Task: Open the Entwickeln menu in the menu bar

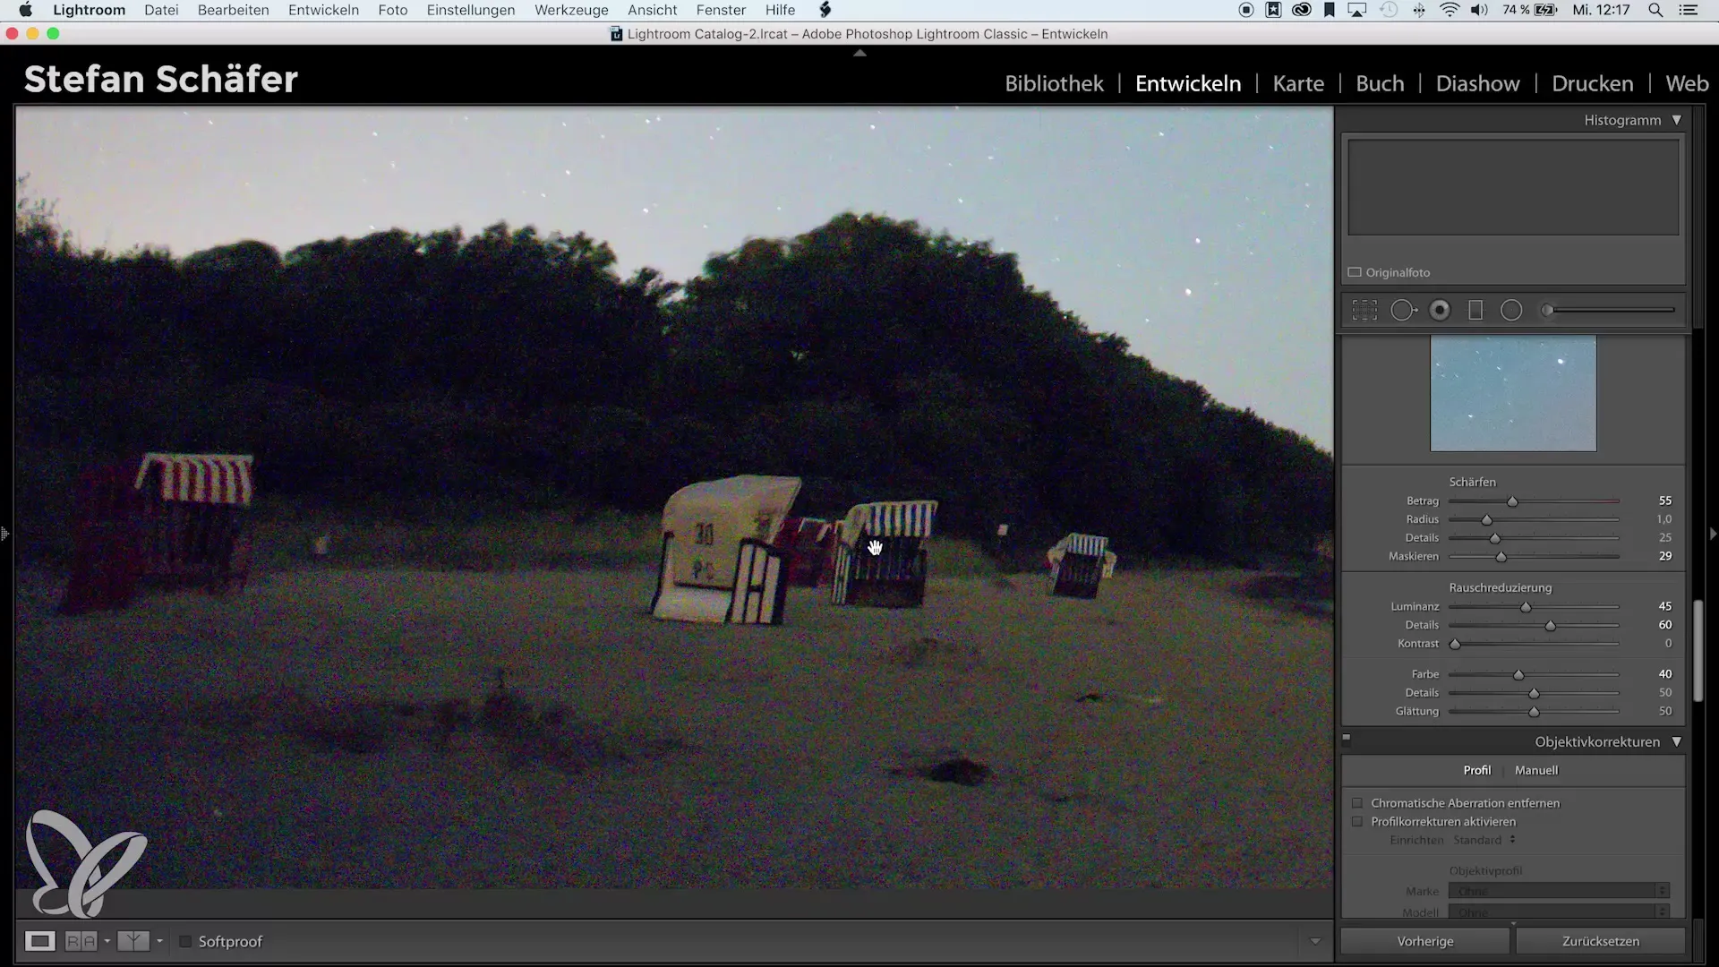Action: [x=323, y=10]
